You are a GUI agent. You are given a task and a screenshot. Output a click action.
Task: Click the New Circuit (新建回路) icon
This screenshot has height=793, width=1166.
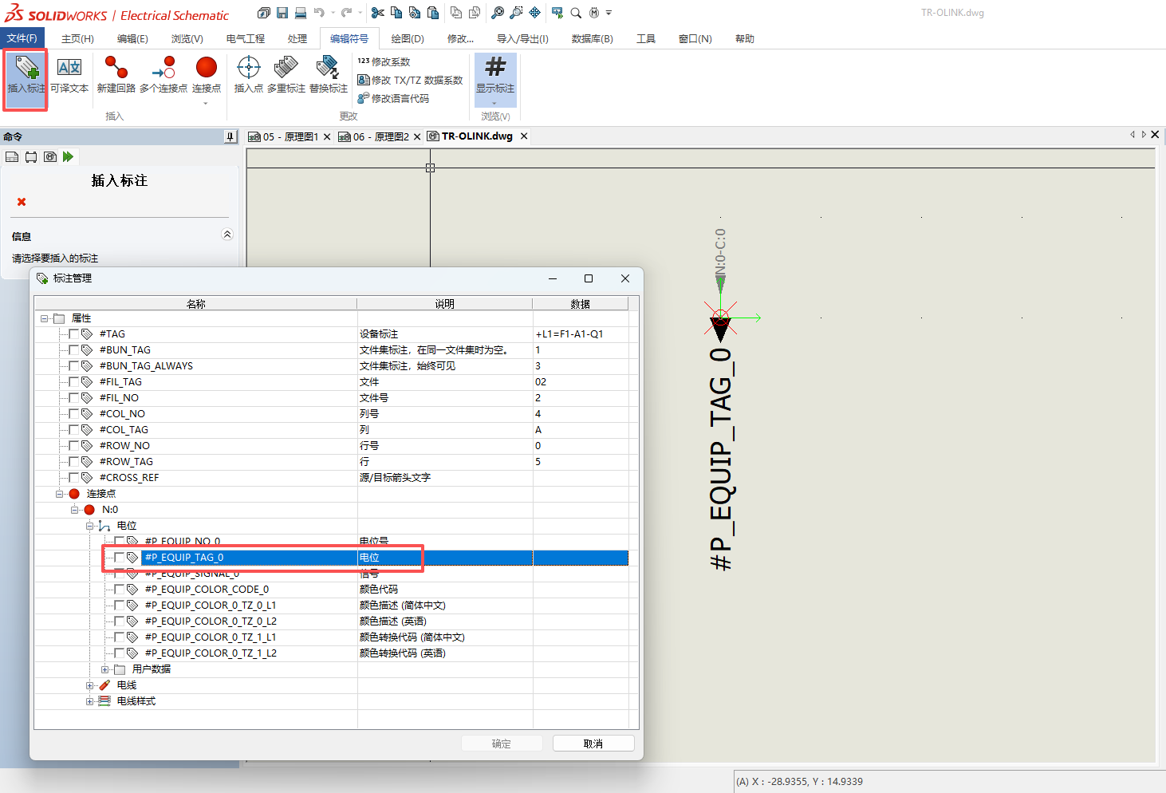click(116, 70)
